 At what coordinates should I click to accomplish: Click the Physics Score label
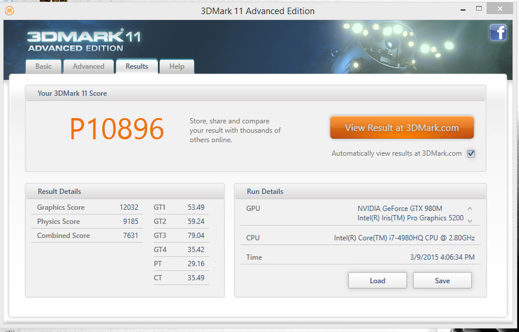click(x=58, y=222)
